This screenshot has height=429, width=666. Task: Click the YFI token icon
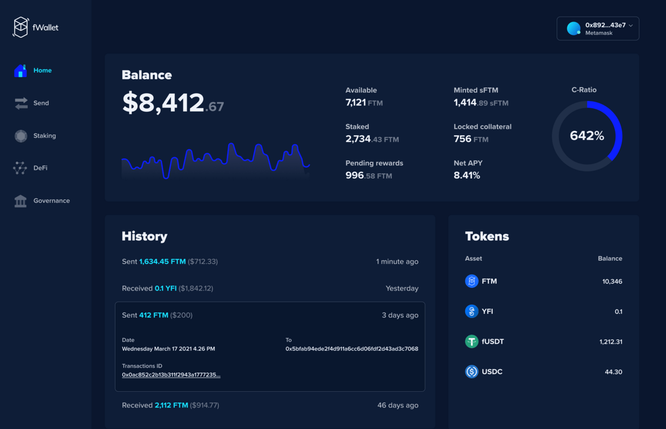(471, 311)
